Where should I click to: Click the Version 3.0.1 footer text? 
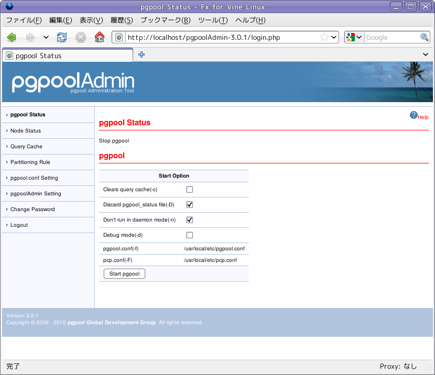coord(23,316)
